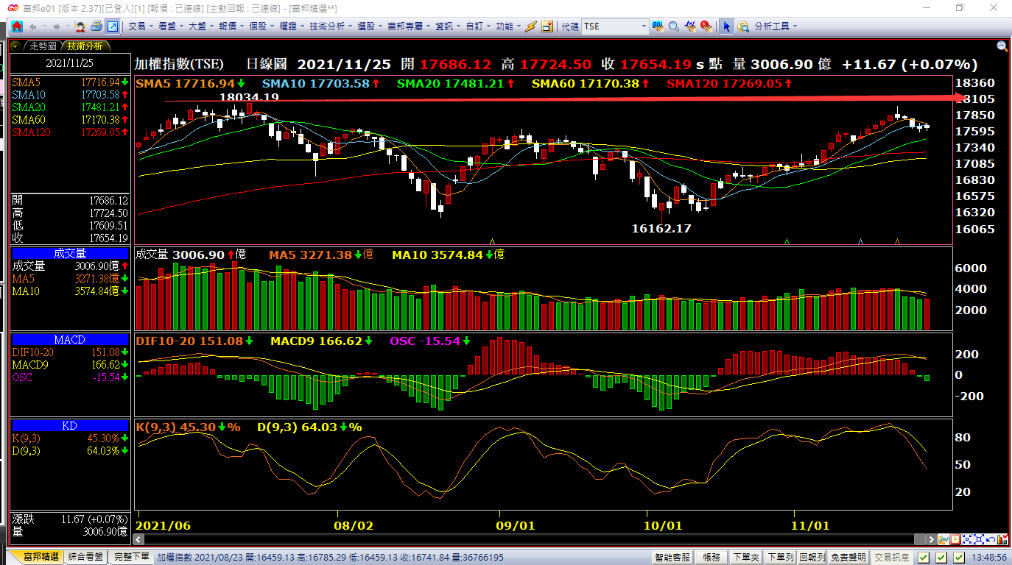Open the 下單夾 button
1012x565 pixels.
[746, 558]
